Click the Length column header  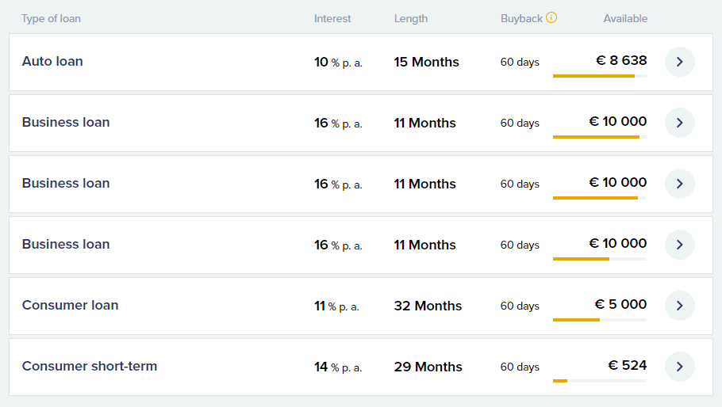pyautogui.click(x=411, y=18)
